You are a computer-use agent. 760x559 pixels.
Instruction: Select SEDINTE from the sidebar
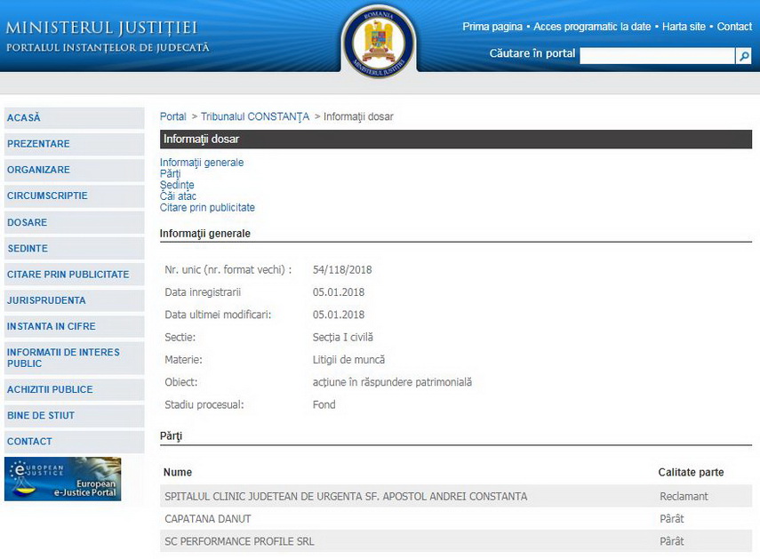pos(28,249)
